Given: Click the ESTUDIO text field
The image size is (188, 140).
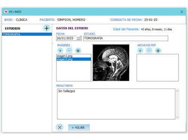Looking at the screenshot, I should [x=126, y=38].
